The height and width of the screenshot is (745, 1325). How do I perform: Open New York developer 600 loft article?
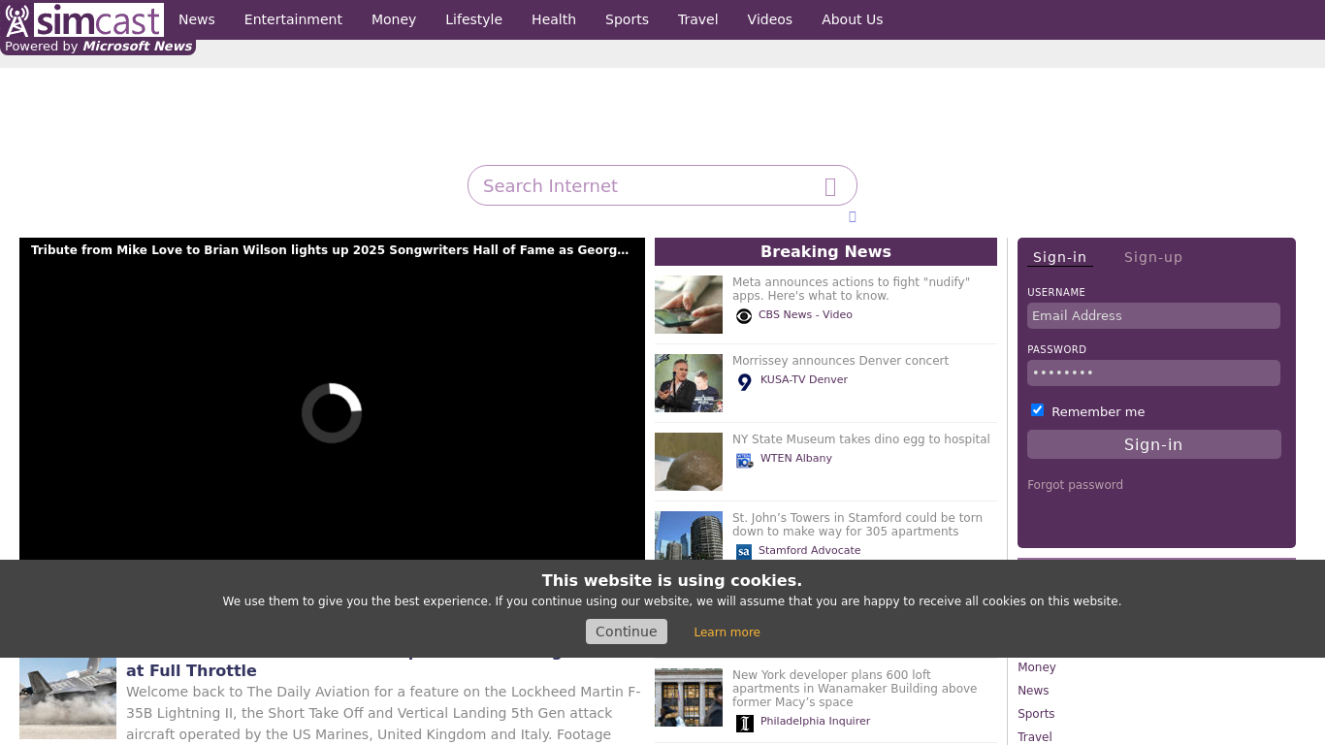click(x=855, y=689)
